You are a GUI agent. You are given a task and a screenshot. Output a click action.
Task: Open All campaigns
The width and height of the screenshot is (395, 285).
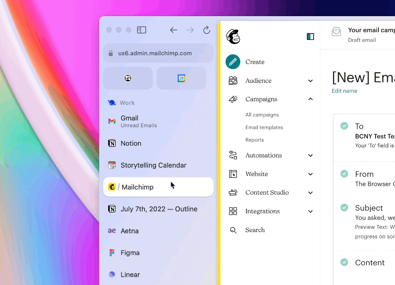click(x=262, y=115)
